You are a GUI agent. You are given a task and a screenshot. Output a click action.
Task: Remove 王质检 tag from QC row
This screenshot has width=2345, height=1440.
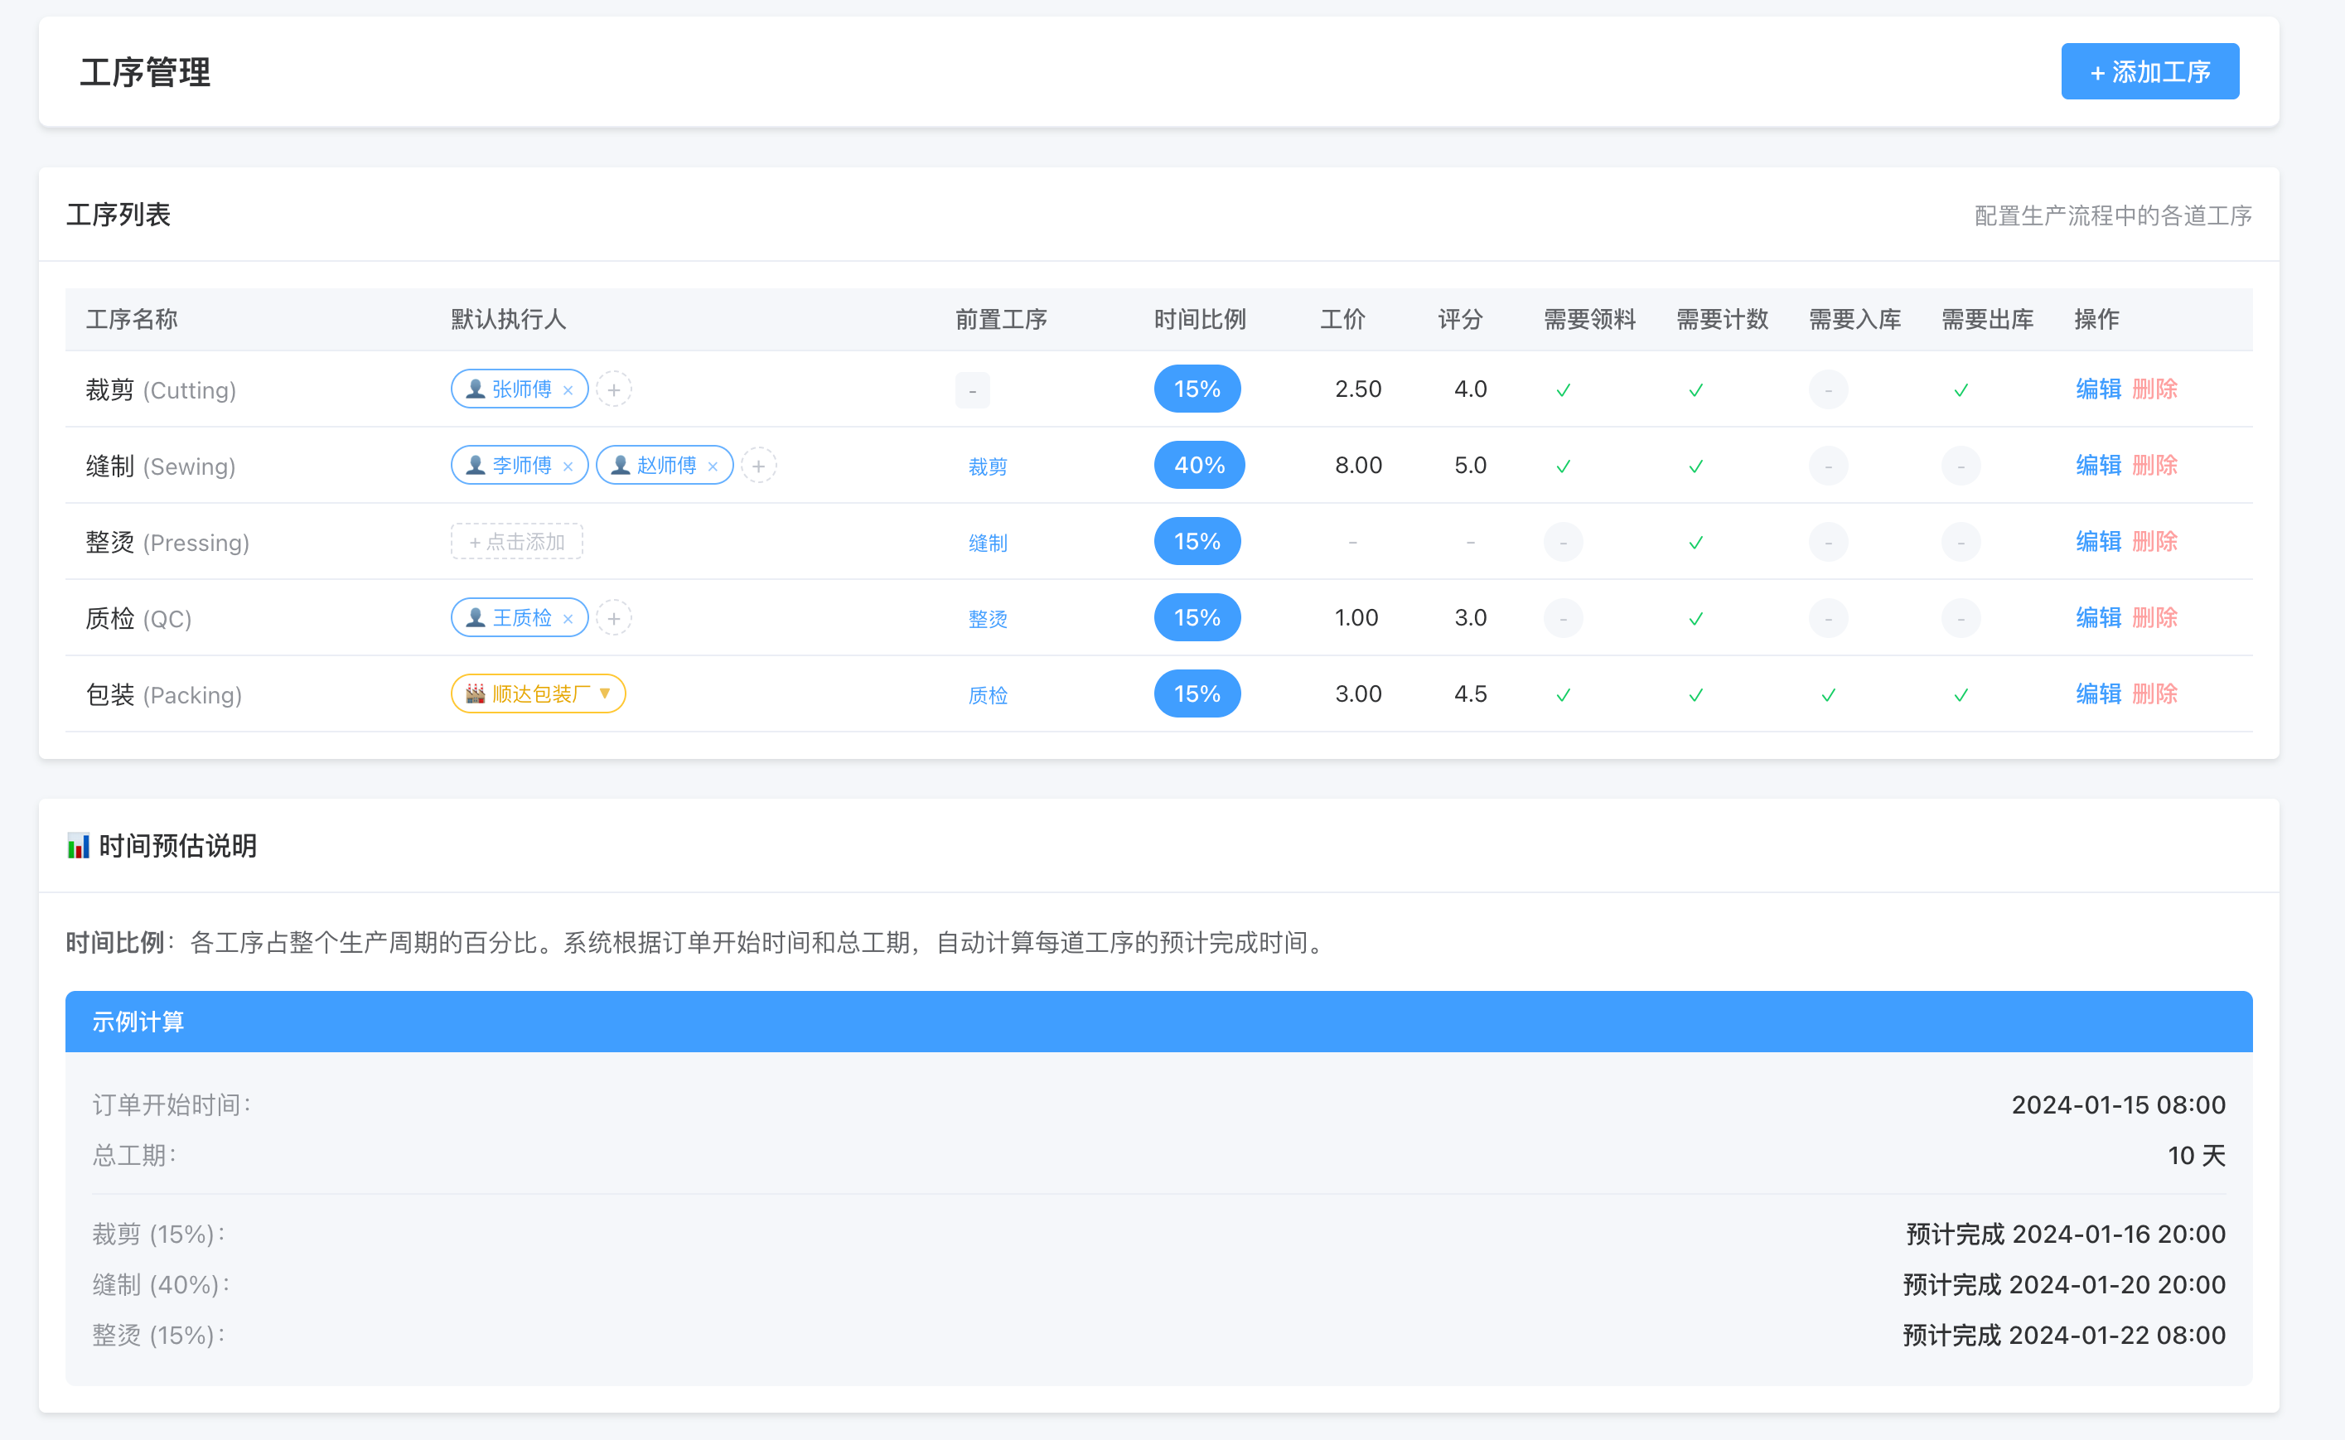coord(568,619)
